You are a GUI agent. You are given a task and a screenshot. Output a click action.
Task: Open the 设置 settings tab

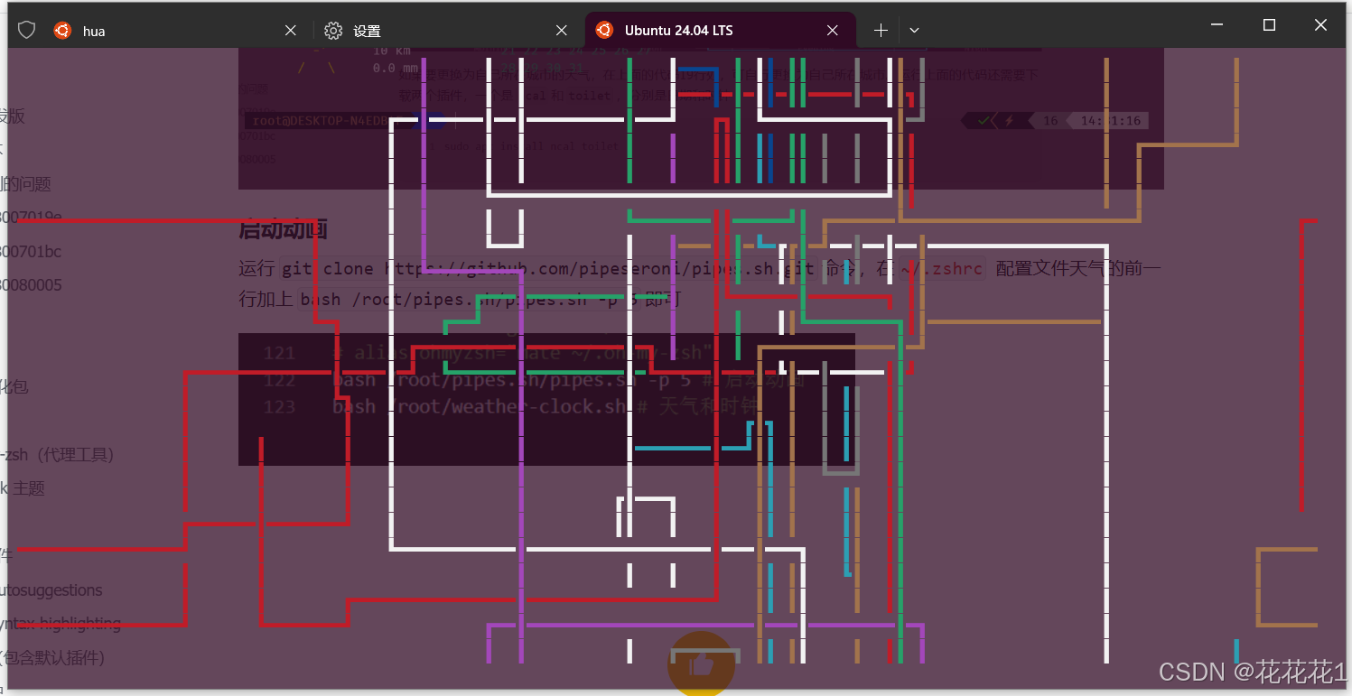coord(449,31)
